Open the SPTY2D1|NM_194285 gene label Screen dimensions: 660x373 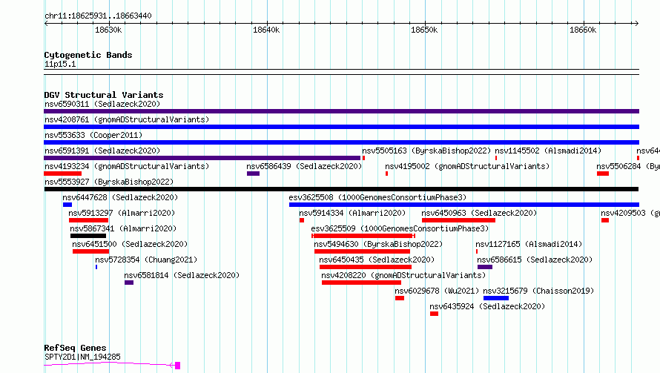[82, 357]
